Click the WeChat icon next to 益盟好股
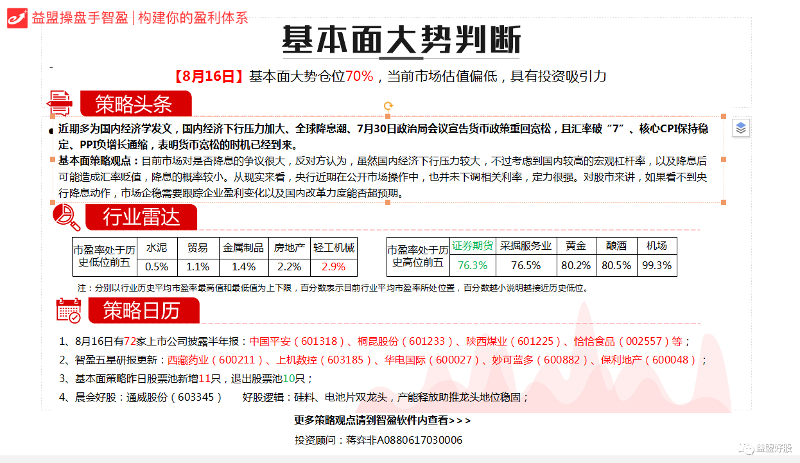Viewport: 800px width, 463px height. pos(745,448)
